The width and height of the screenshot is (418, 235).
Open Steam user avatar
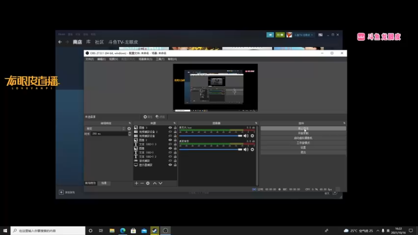click(289, 35)
